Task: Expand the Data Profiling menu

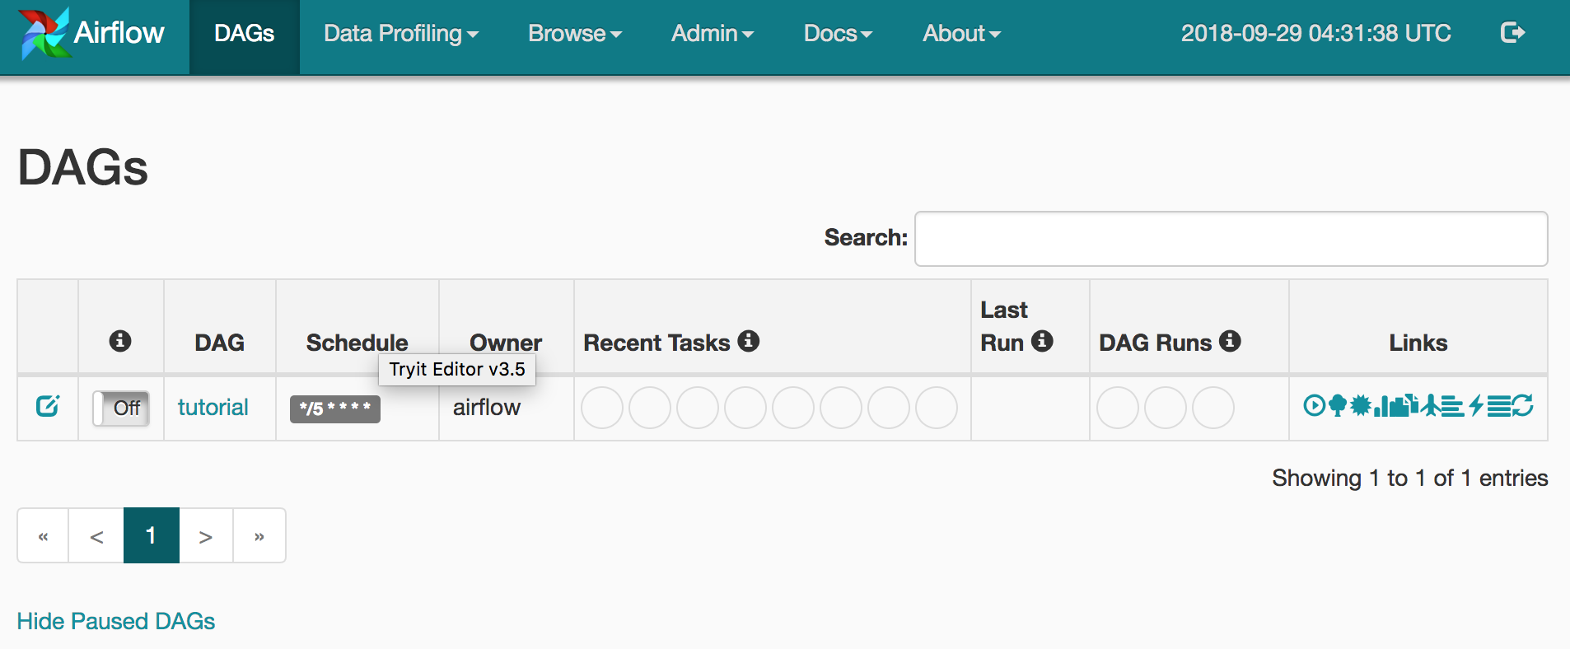Action: point(401,34)
